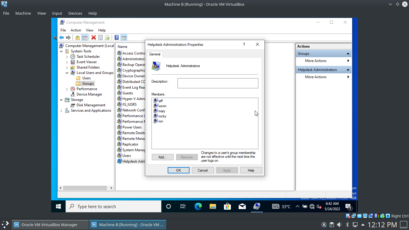
Task: Expand the Services and Applications node
Action: tap(61, 111)
